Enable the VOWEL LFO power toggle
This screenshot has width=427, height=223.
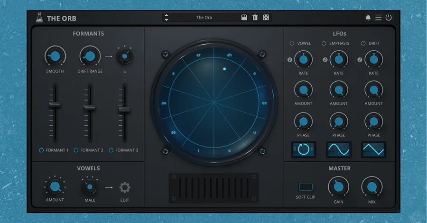[x=292, y=43]
